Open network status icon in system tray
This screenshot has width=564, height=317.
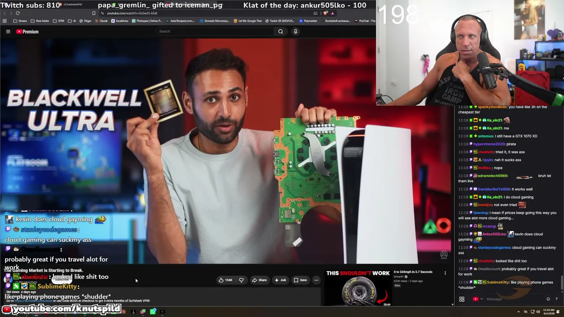coord(533,312)
